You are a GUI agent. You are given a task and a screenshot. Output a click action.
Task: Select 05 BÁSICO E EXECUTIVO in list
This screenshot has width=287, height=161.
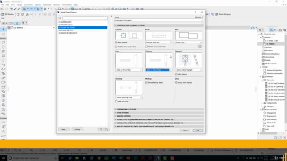point(83,33)
